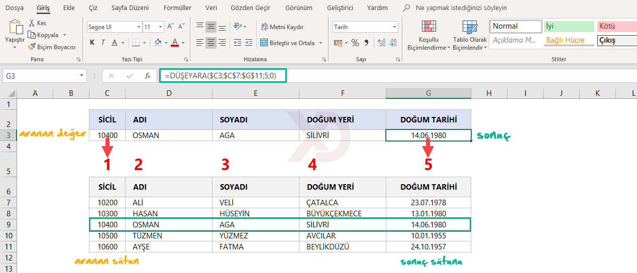Screen dimensions: 637x273
Task: Apply the Bağlı Hücre cell style
Action: coord(569,40)
